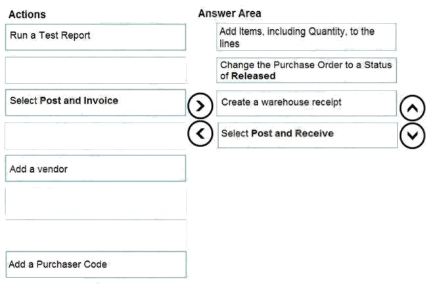Pick the Add a vendor action
This screenshot has width=431, height=284.
[95, 168]
